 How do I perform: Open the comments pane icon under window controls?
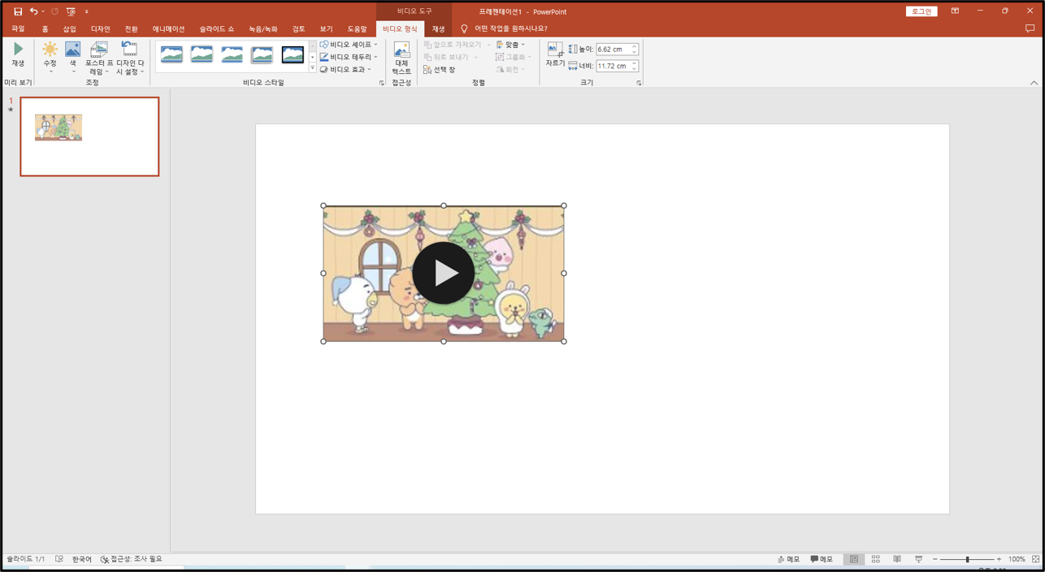coord(1030,28)
